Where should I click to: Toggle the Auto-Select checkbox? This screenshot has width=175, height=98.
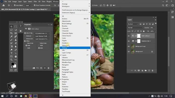[x=15, y=5]
